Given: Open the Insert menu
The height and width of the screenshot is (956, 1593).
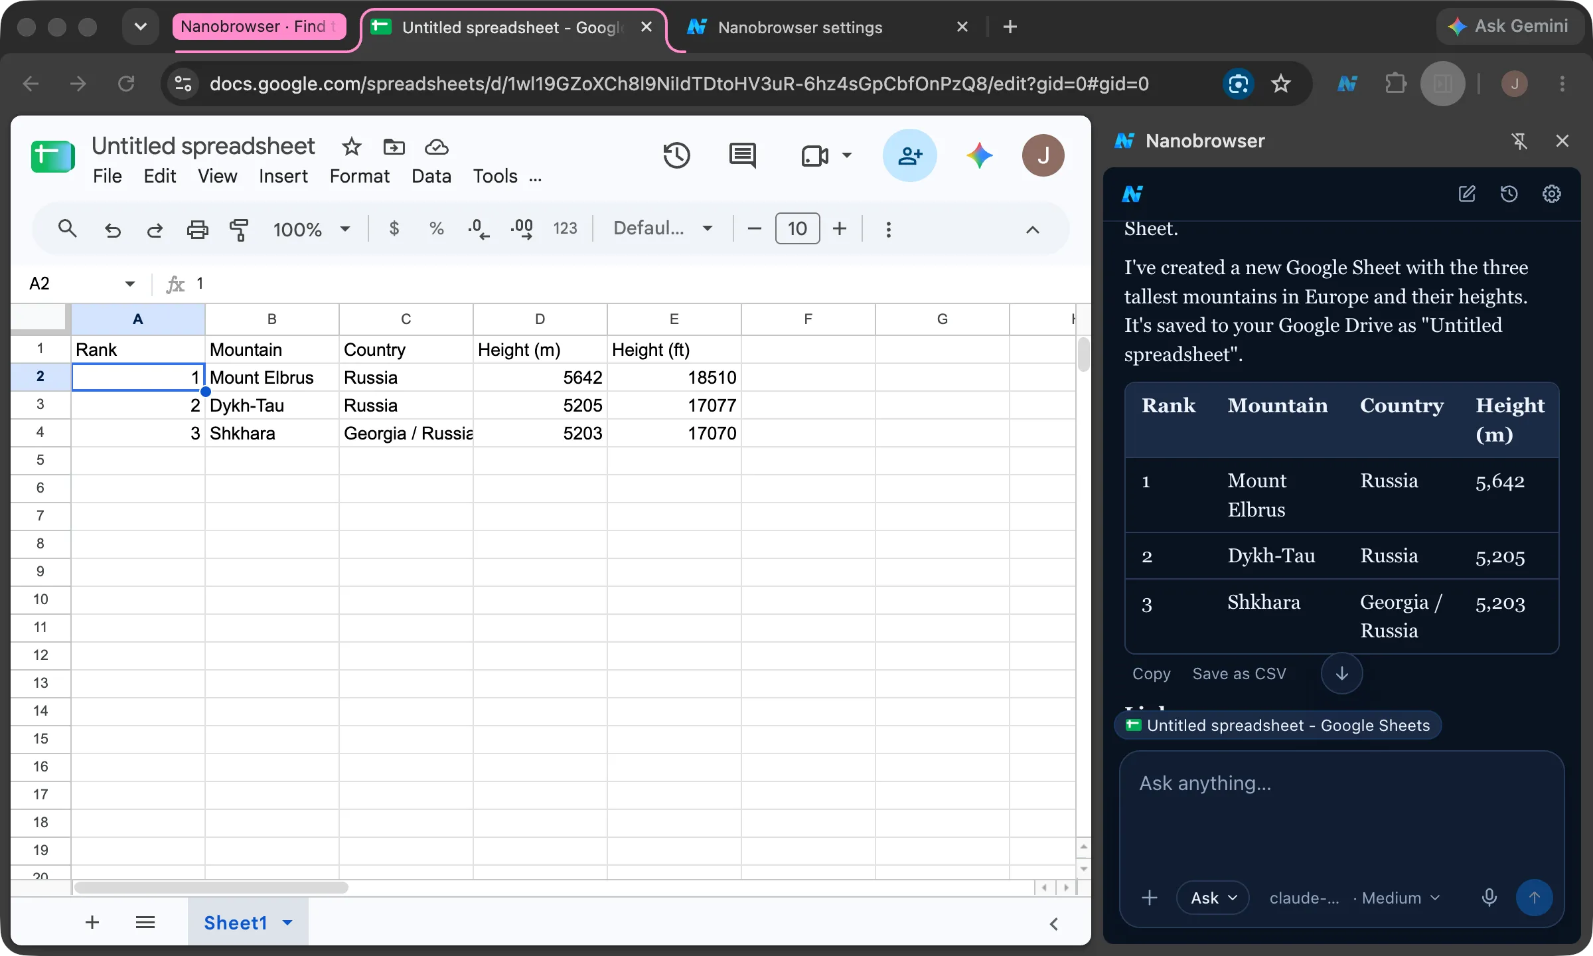Looking at the screenshot, I should pyautogui.click(x=283, y=177).
